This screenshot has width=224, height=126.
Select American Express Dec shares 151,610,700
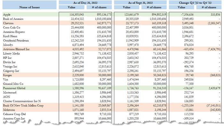click(104, 32)
